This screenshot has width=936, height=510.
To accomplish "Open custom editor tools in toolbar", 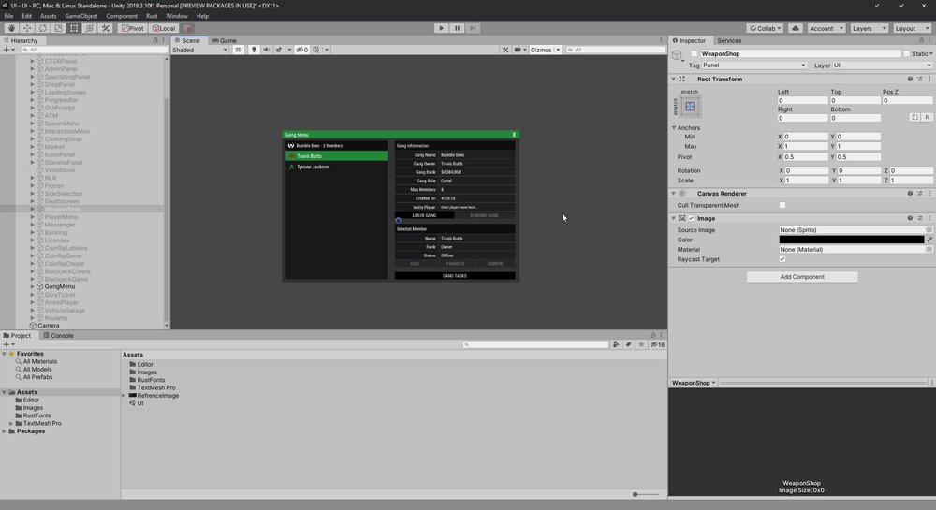I will [x=106, y=28].
